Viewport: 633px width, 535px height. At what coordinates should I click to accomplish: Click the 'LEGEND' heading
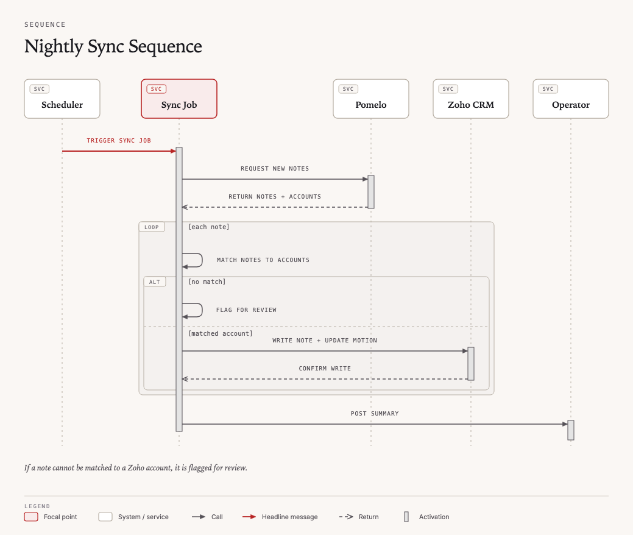pos(37,506)
